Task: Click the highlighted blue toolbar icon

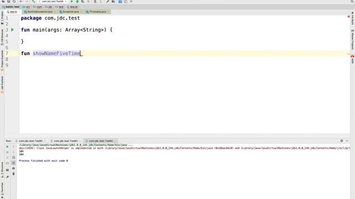Action: [120, 1]
